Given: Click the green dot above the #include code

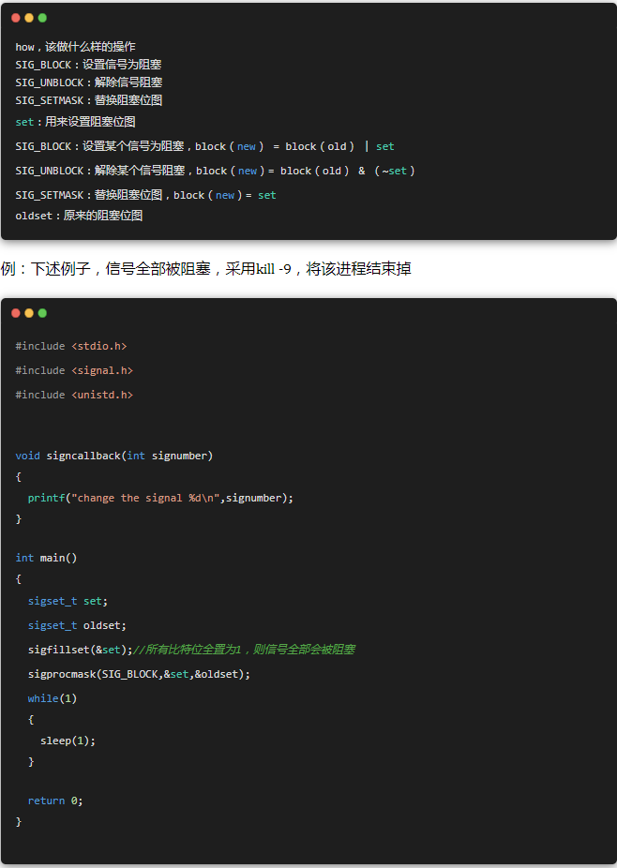Looking at the screenshot, I should [x=42, y=313].
